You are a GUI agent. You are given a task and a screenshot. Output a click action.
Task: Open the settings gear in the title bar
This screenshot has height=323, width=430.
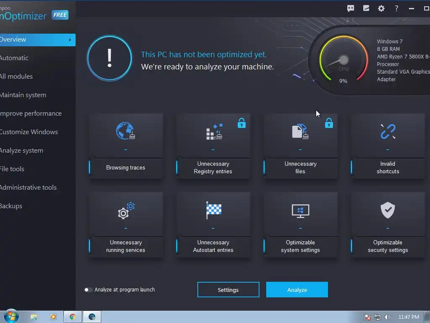click(x=381, y=8)
